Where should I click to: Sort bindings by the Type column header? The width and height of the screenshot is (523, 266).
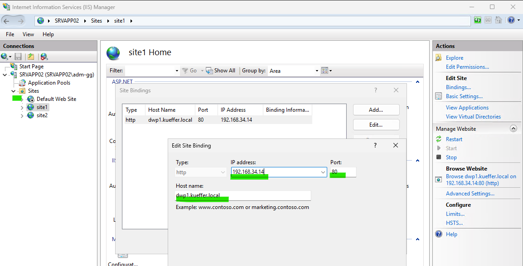coord(135,110)
